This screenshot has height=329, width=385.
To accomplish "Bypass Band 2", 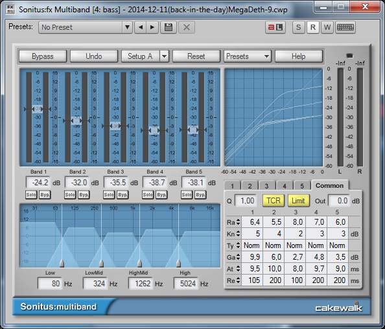I will tap(84, 195).
